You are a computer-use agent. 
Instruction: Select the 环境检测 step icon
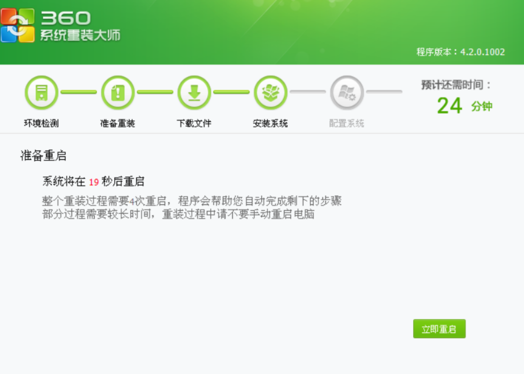coord(41,93)
